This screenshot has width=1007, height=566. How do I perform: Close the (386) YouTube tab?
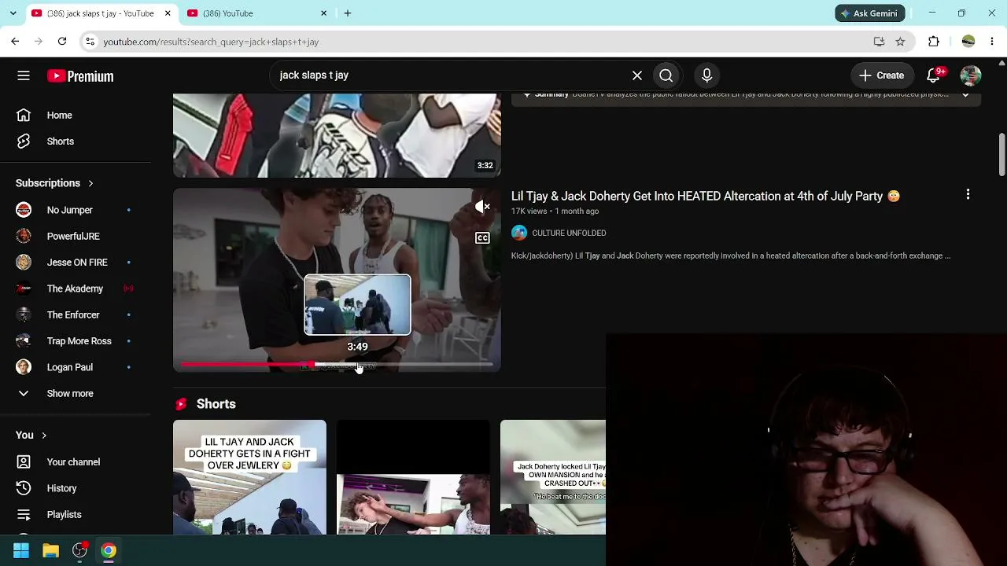point(323,13)
